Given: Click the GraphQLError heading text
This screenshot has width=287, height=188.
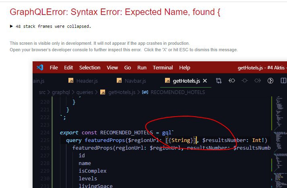Looking at the screenshot, I should [x=115, y=12].
